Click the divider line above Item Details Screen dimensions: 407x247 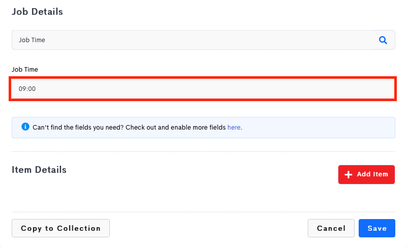point(203,151)
